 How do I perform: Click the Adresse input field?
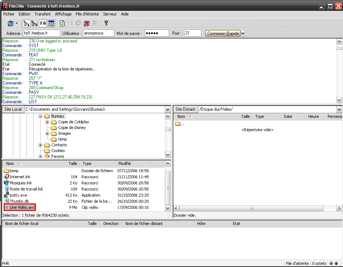(42, 33)
